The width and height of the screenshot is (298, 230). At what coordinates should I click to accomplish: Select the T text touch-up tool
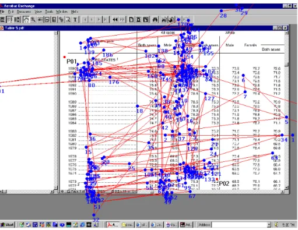click(75, 20)
